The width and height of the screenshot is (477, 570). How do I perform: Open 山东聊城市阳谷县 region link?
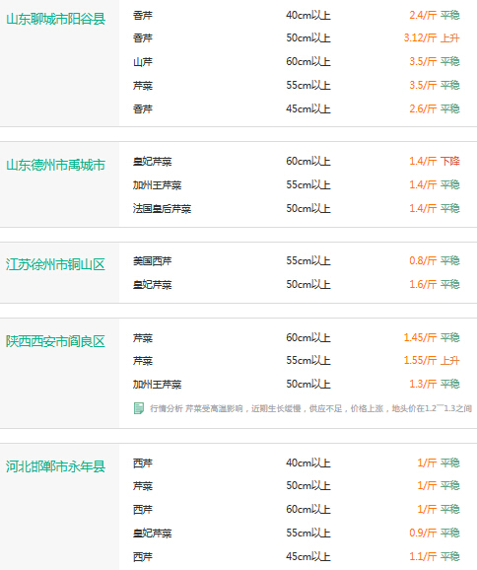[55, 19]
